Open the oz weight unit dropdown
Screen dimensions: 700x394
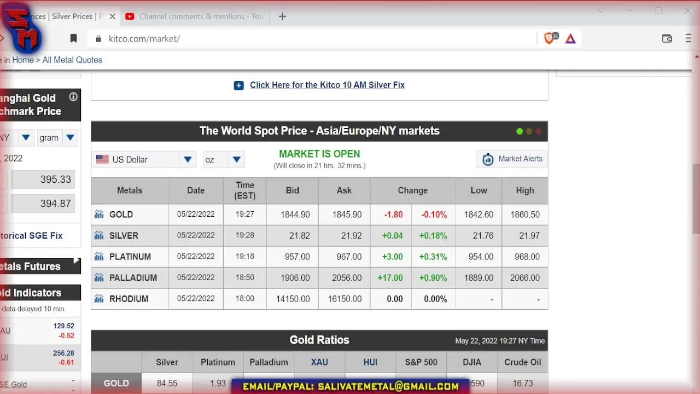pos(237,159)
